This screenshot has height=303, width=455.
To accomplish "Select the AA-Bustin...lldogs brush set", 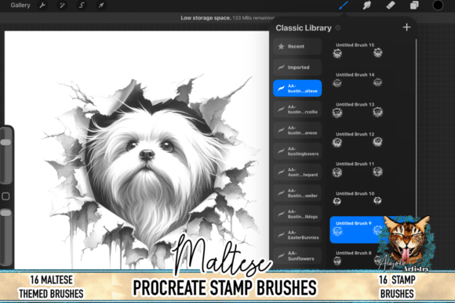I will tap(297, 214).
